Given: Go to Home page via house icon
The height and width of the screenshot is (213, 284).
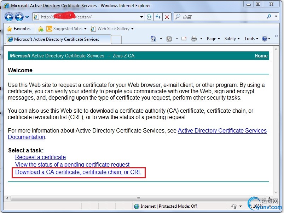Looking at the screenshot, I should pos(153,39).
